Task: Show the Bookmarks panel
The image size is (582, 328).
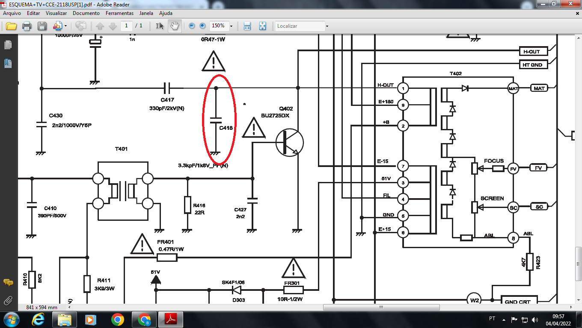Action: coord(8,64)
